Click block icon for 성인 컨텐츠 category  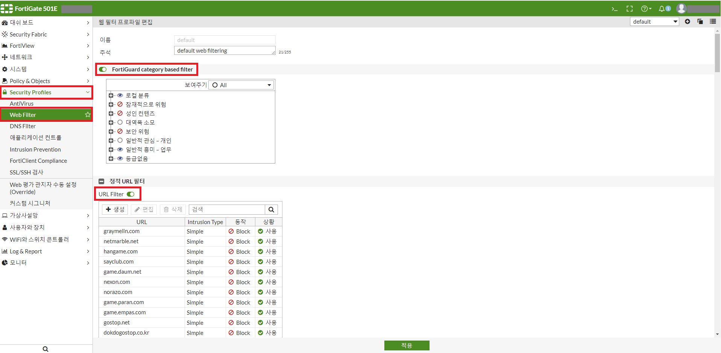click(x=120, y=113)
